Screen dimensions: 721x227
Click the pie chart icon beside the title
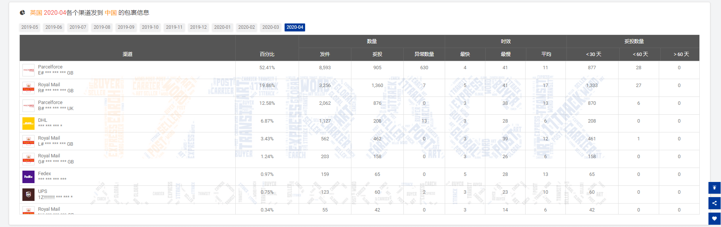(x=22, y=12)
